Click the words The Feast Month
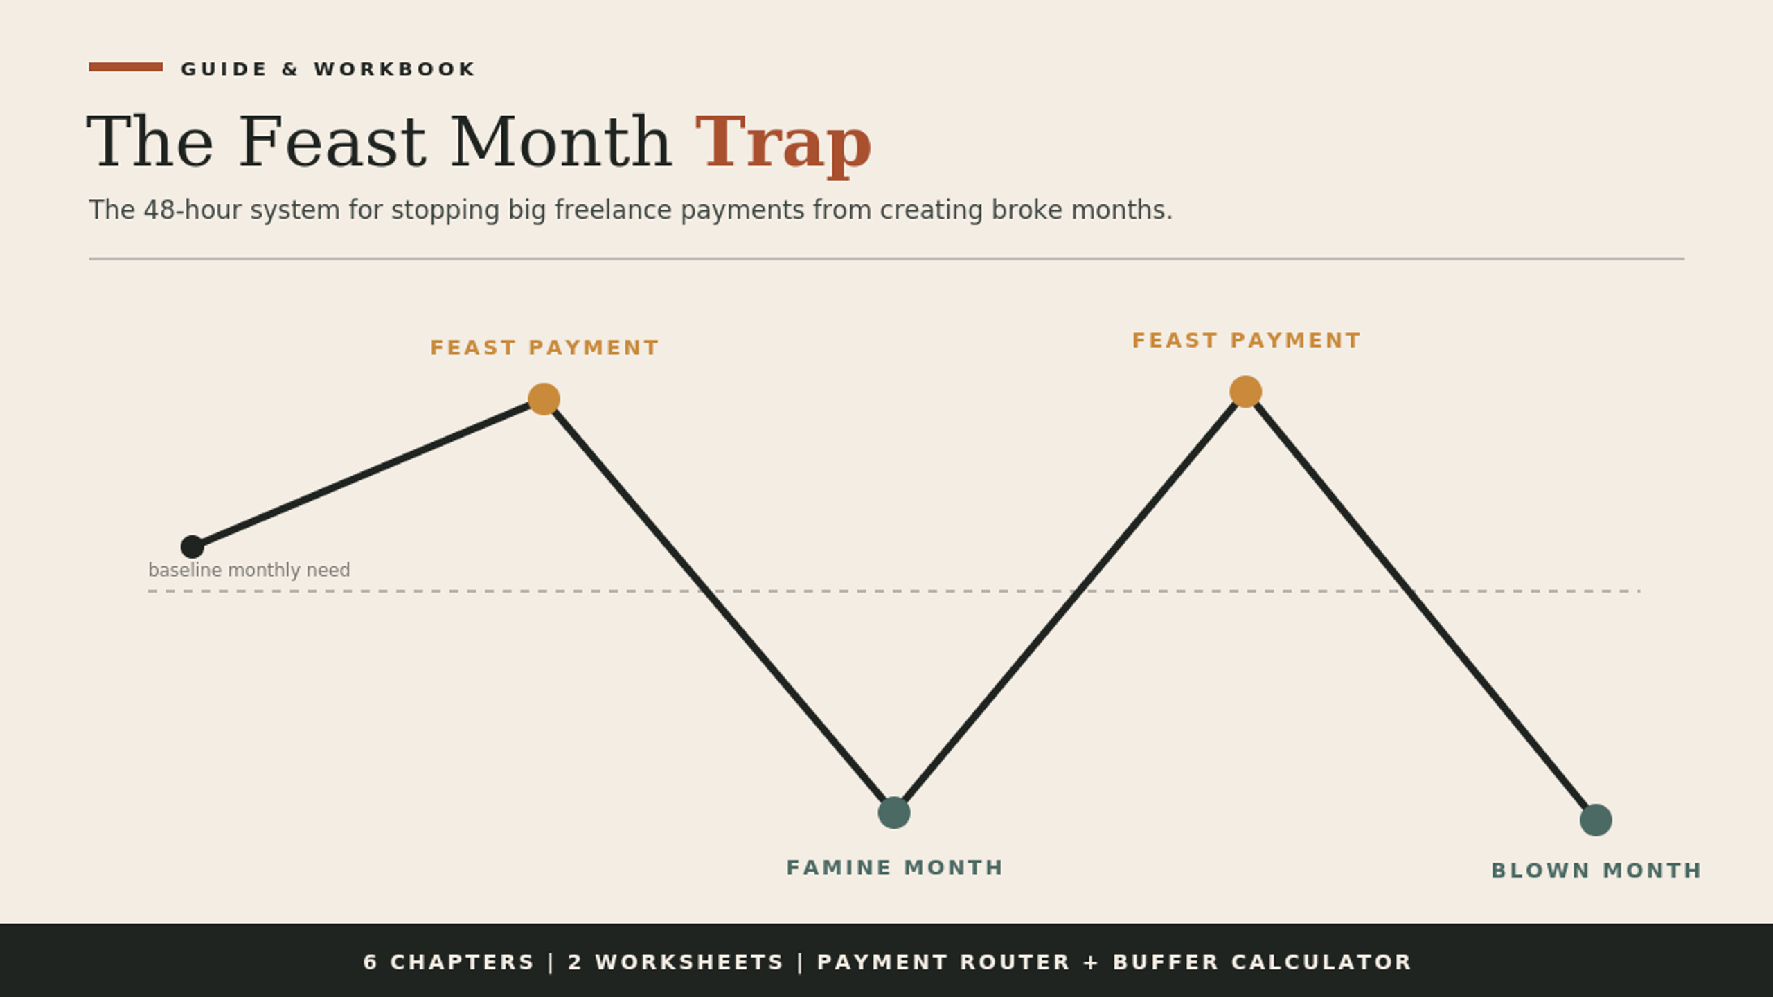 [379, 142]
